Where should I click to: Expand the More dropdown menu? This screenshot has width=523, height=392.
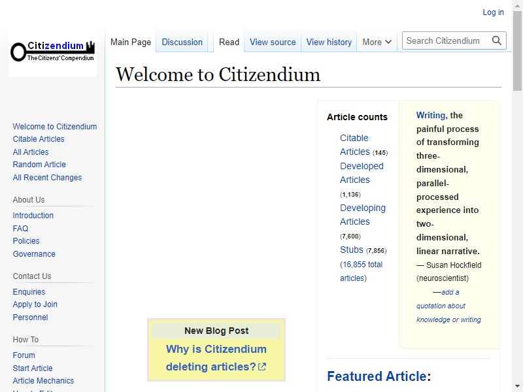tap(377, 42)
